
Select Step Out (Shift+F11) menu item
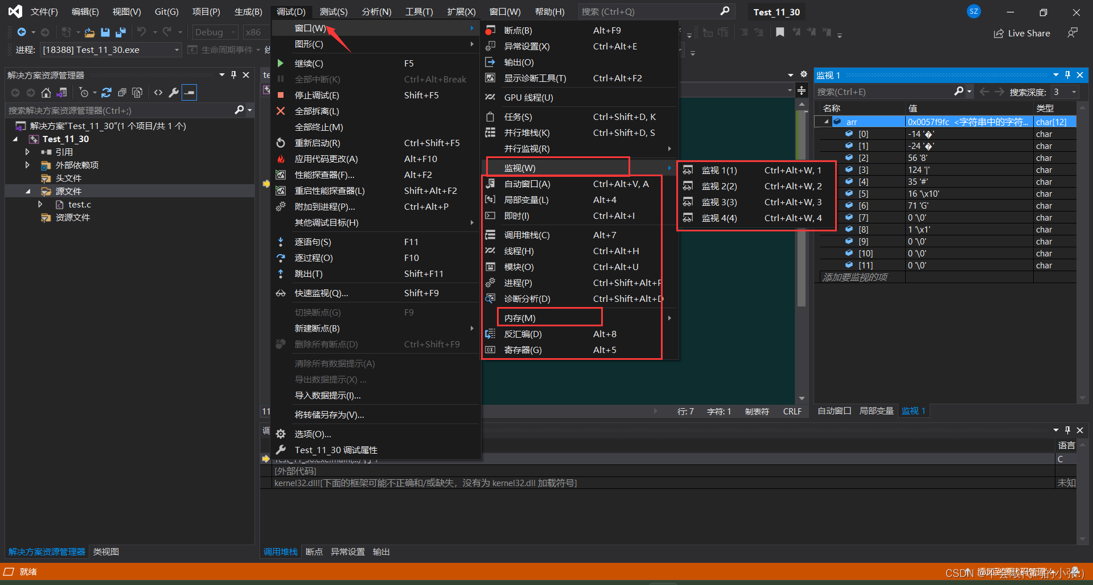click(376, 274)
